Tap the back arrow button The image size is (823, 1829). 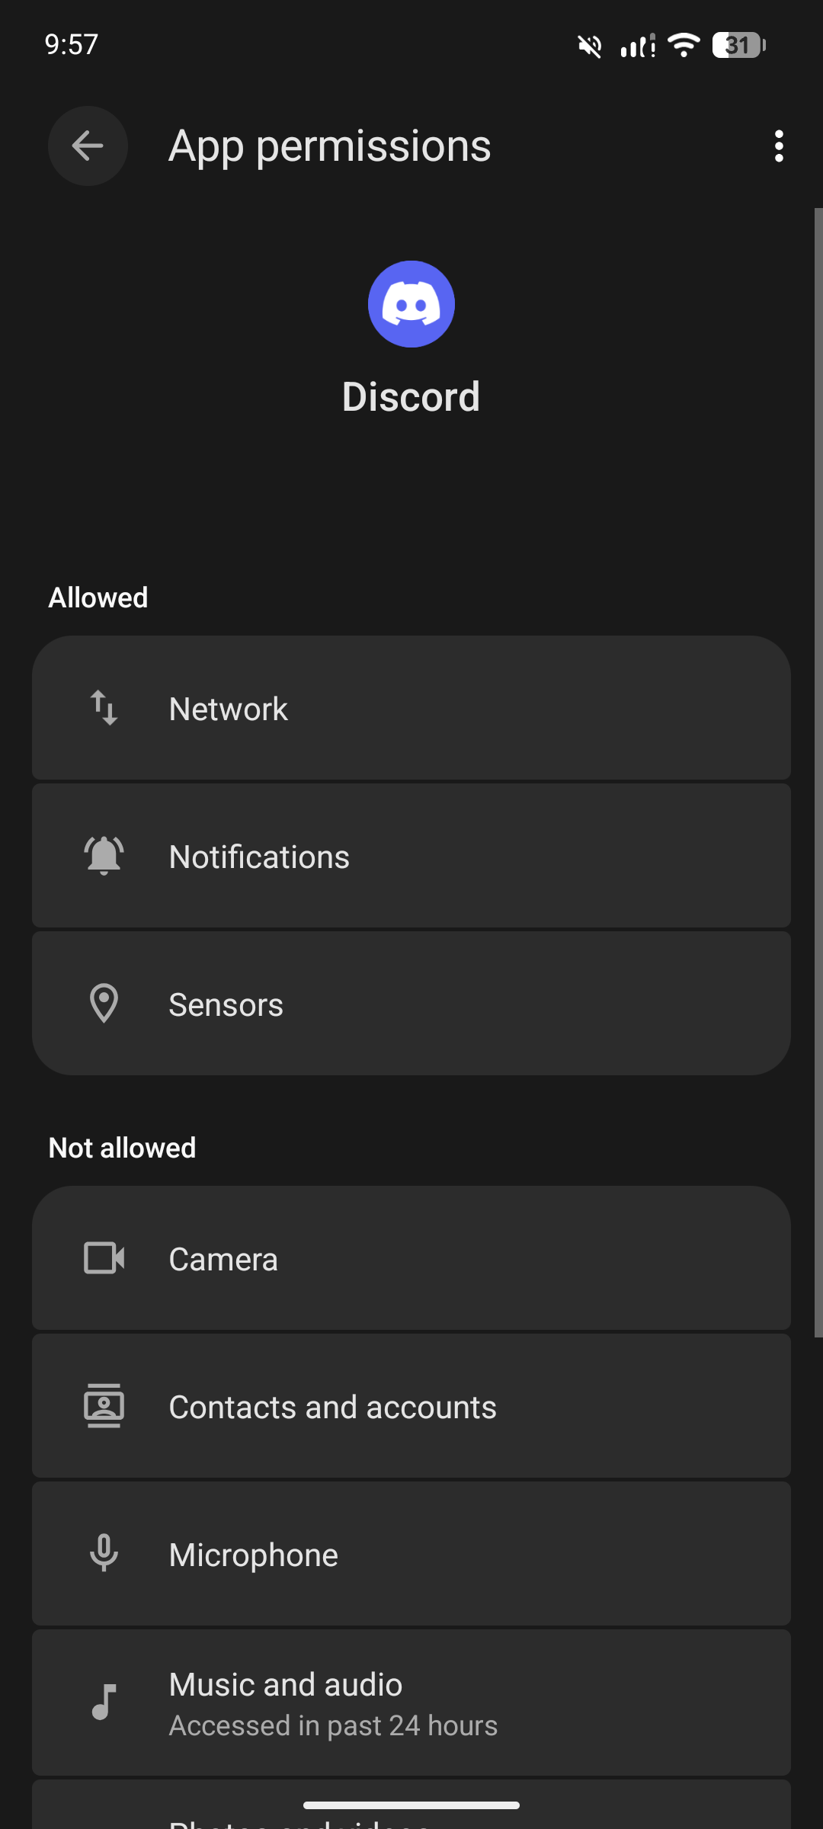tap(88, 146)
